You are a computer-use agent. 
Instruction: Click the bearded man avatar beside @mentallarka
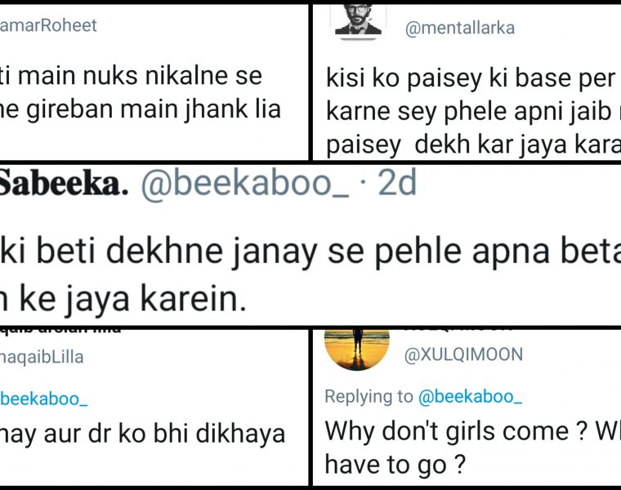point(357,19)
